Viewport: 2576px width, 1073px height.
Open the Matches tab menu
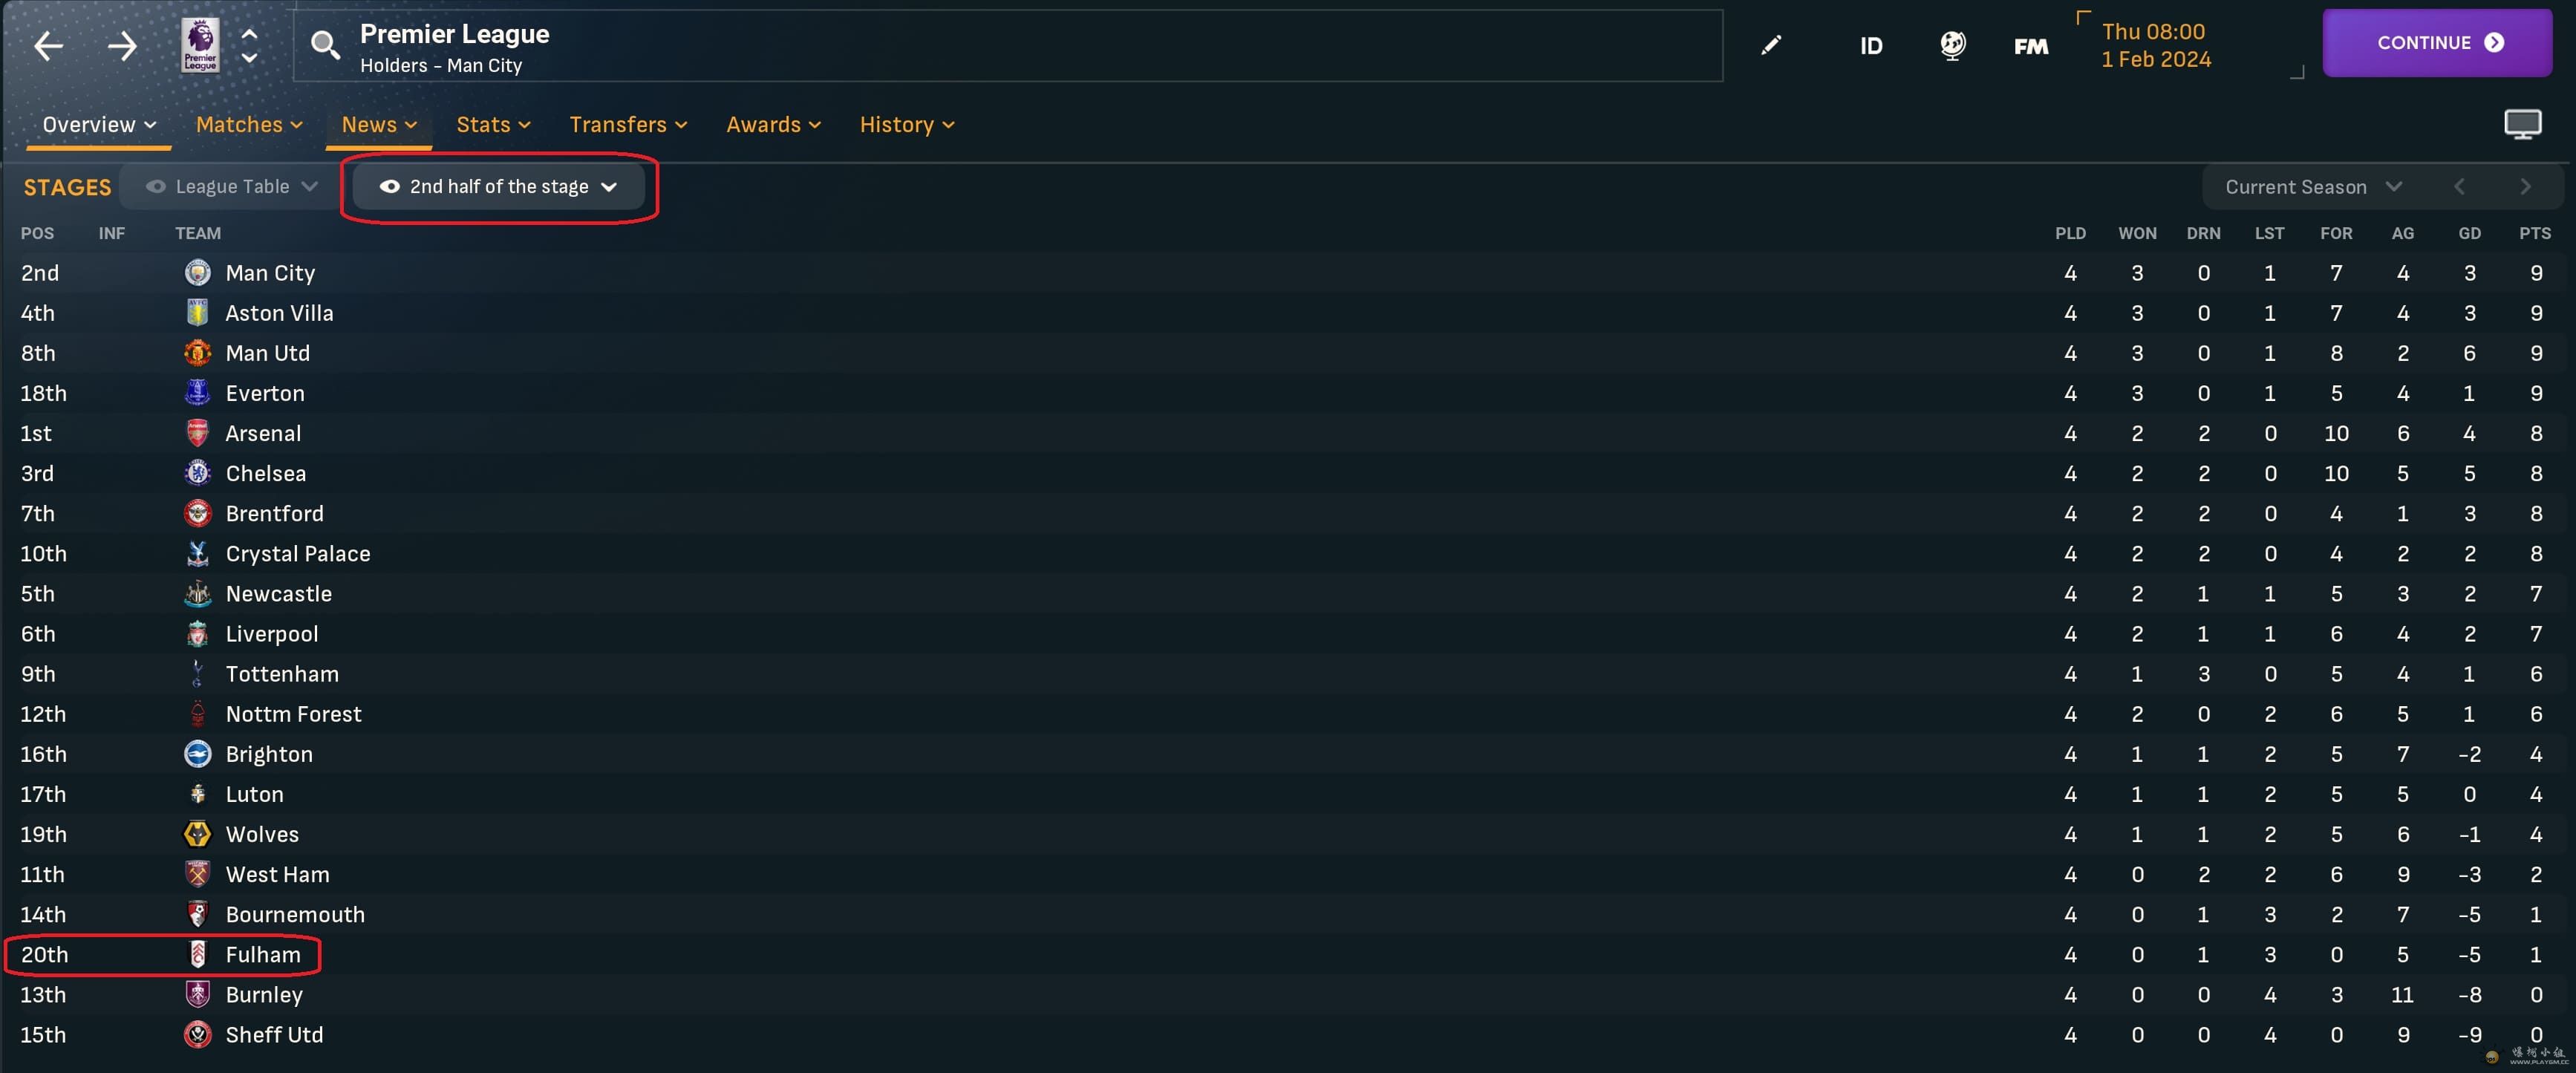[x=249, y=125]
